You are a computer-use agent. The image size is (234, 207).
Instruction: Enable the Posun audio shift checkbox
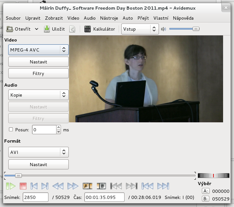tap(11, 129)
